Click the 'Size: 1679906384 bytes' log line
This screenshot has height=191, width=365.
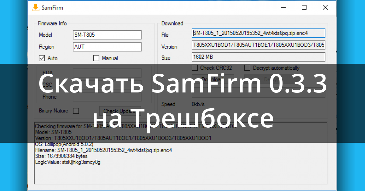click(x=61, y=156)
